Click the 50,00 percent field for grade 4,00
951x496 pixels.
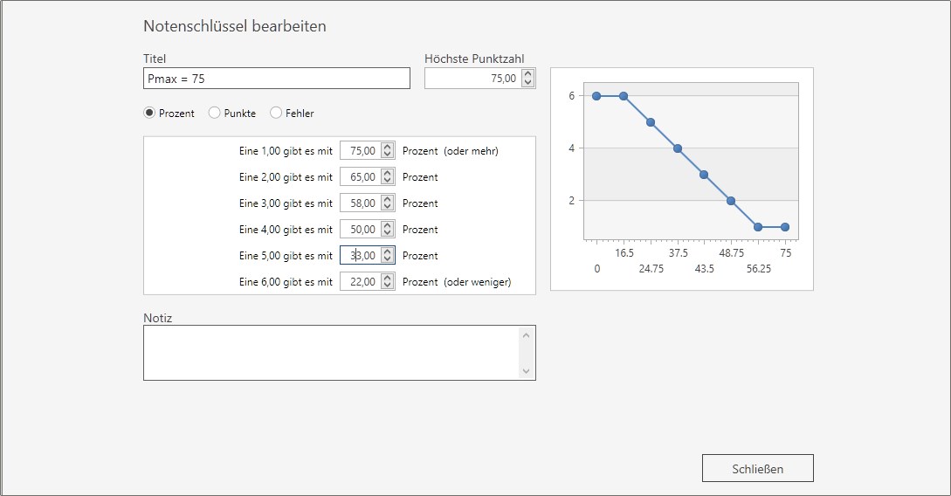360,230
